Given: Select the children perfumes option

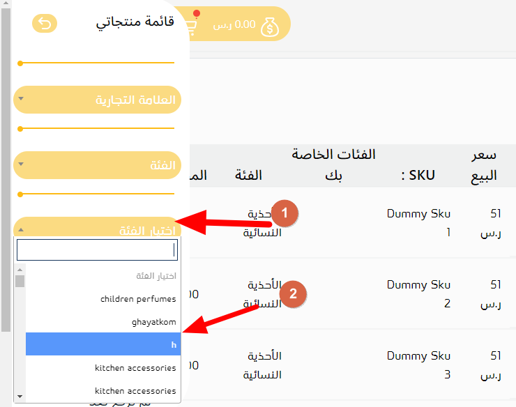Looking at the screenshot, I should pos(103,299).
